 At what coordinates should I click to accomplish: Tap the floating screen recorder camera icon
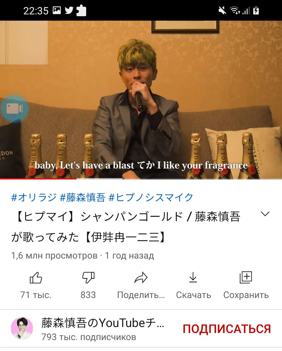pos(15,109)
